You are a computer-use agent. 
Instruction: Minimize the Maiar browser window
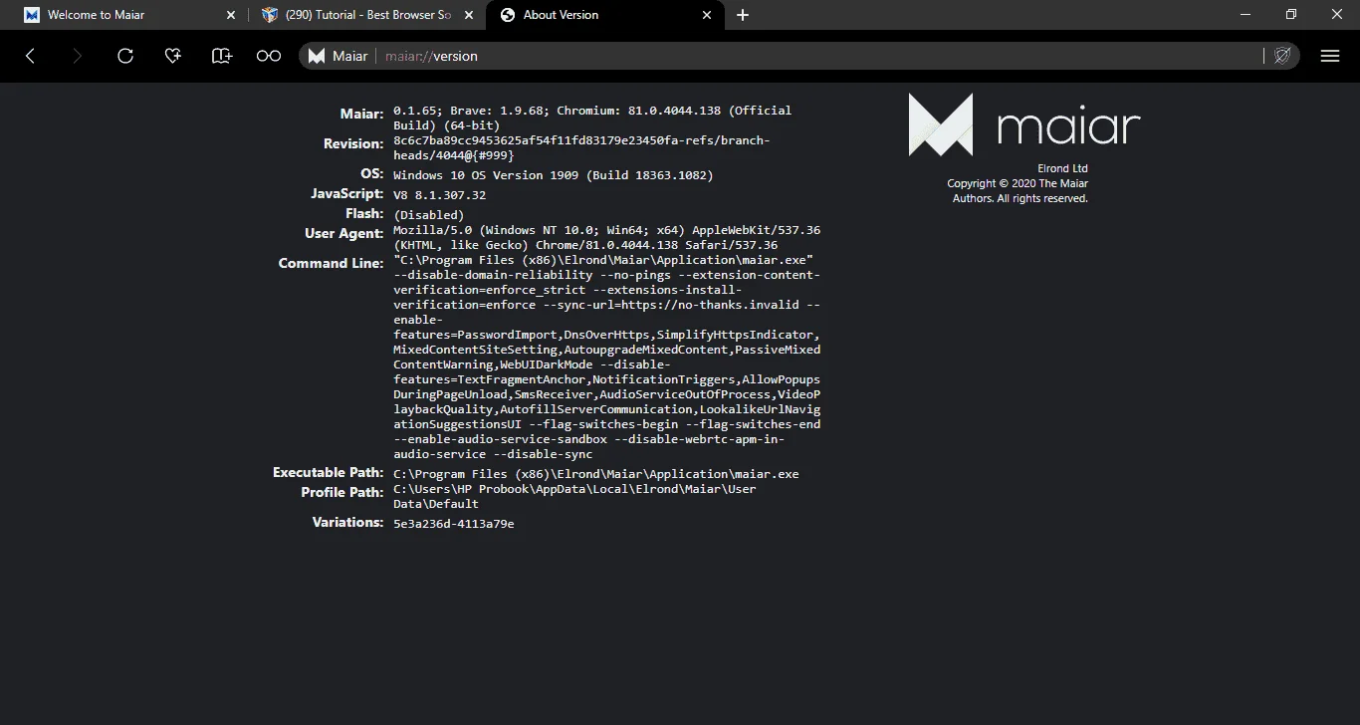pyautogui.click(x=1246, y=15)
